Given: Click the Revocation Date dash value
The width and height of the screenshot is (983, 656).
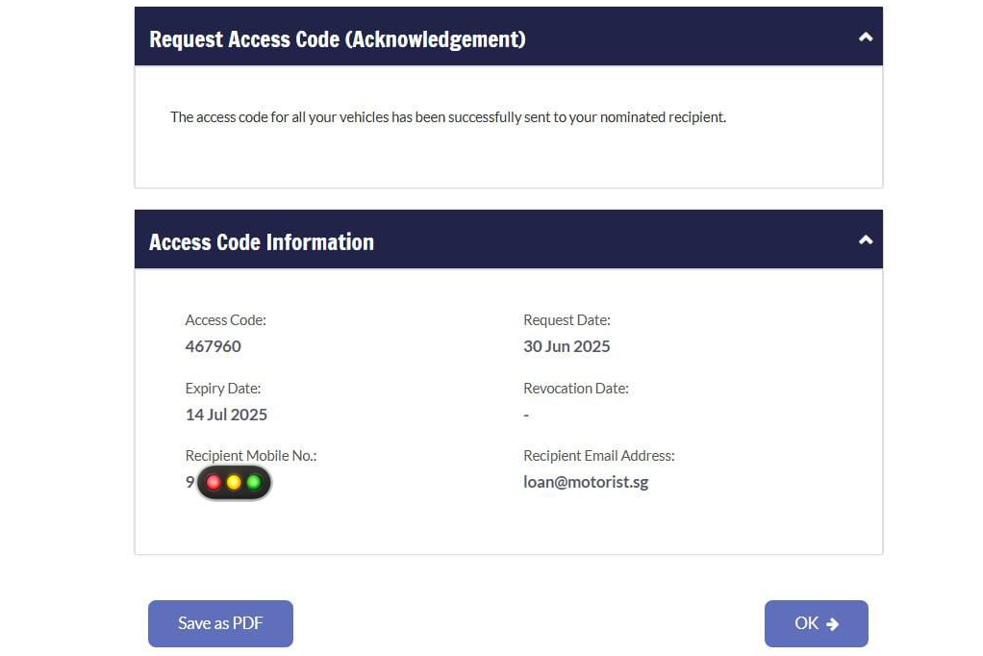Looking at the screenshot, I should coord(526,415).
